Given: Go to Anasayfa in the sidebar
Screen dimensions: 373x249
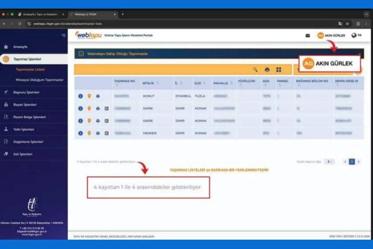Looking at the screenshot, I should pos(20,47).
